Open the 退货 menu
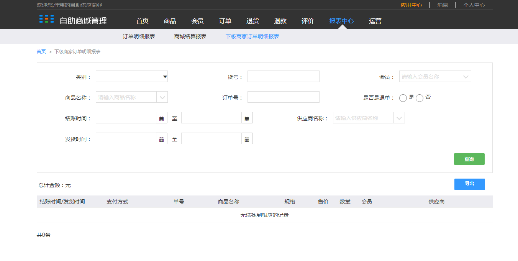The height and width of the screenshot is (261, 518). tap(252, 21)
